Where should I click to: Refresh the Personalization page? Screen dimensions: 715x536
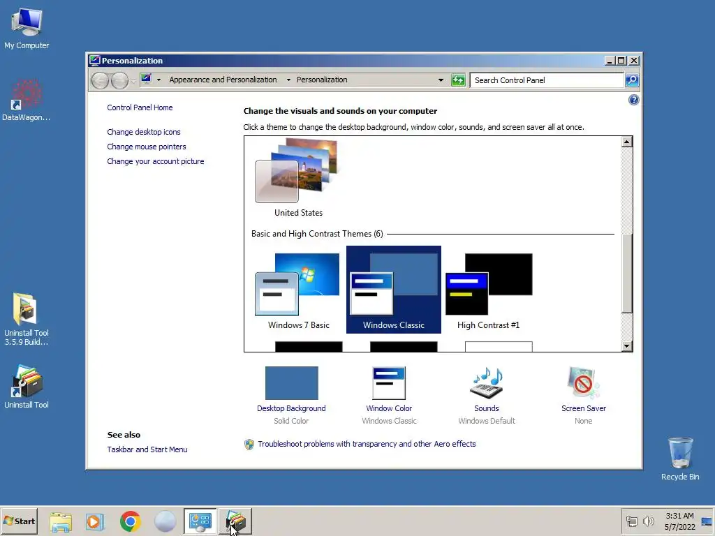coord(458,80)
